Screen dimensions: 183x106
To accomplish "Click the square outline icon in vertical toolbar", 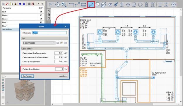I will tap(49, 18).
